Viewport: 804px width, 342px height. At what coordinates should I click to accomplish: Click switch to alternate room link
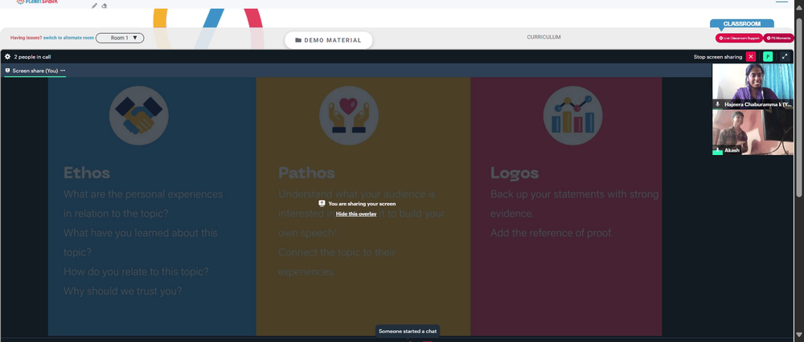68,38
